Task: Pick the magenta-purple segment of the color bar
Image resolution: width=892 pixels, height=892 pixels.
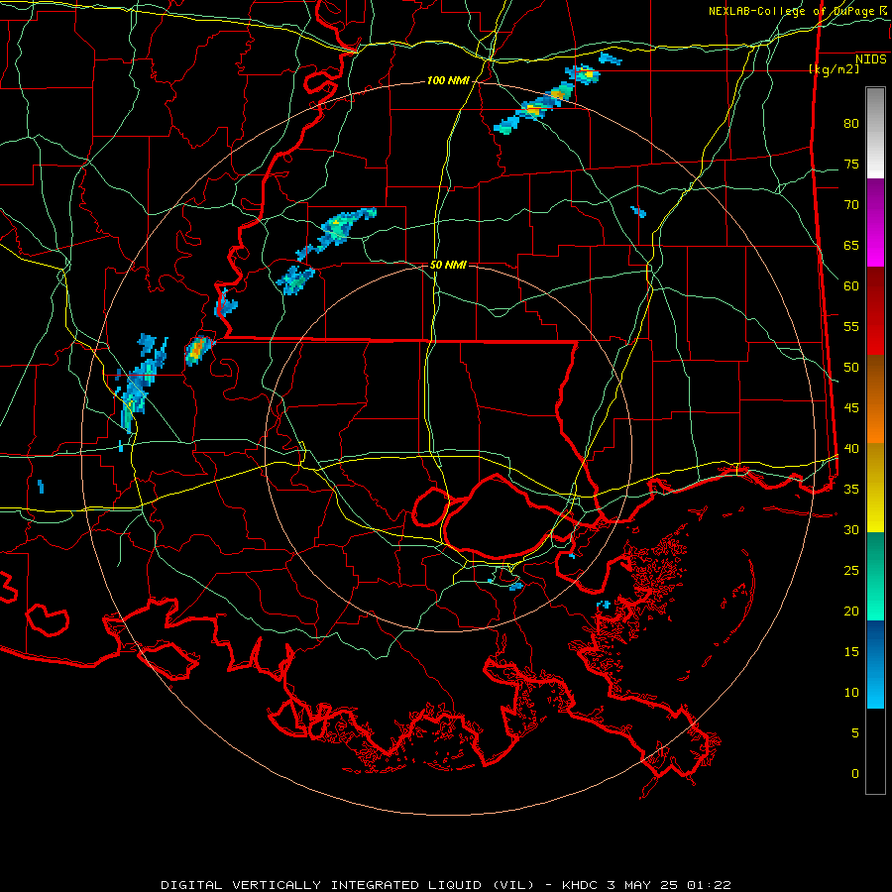Action: [x=875, y=222]
